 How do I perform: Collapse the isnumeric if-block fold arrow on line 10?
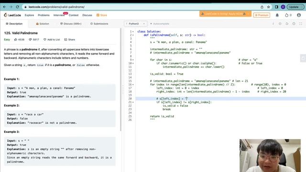tap(133, 64)
